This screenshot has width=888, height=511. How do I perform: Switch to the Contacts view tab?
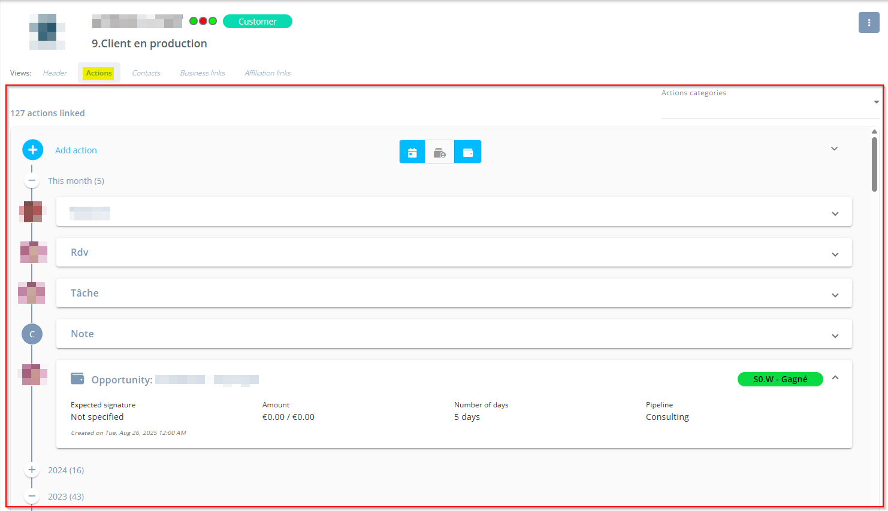click(146, 73)
